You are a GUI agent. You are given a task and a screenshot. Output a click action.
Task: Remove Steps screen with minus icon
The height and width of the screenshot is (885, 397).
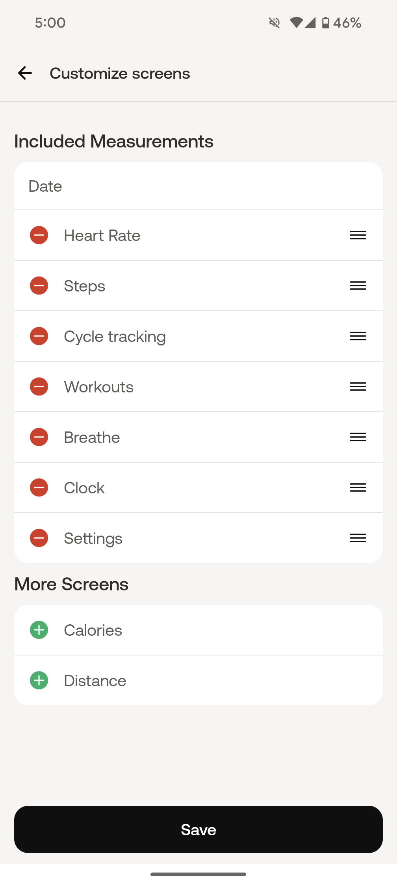pyautogui.click(x=39, y=286)
